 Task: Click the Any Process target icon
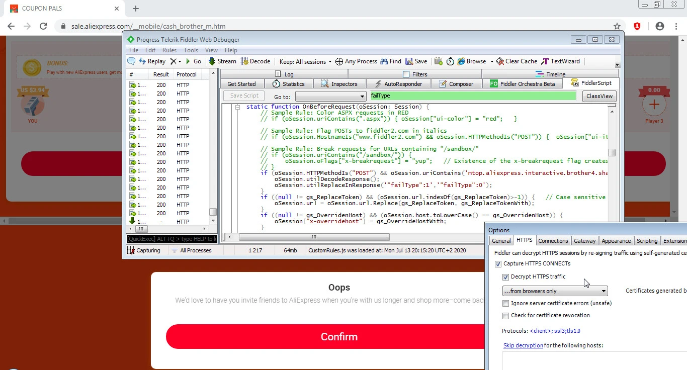click(x=339, y=61)
